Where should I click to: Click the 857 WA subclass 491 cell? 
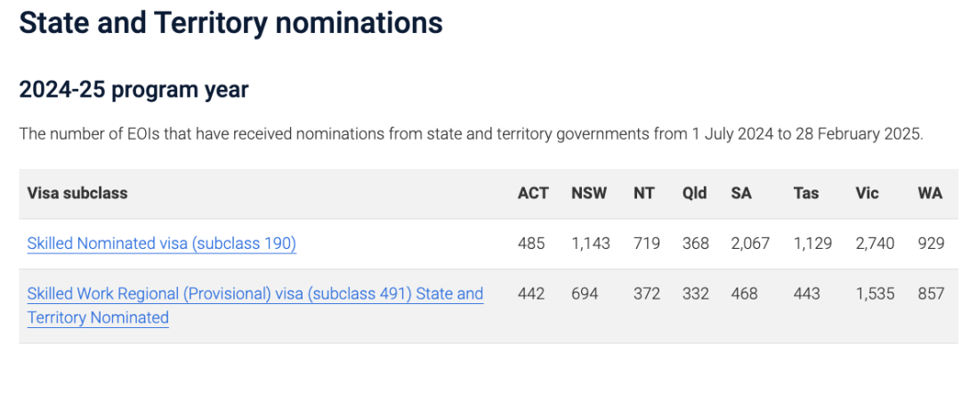coord(931,293)
